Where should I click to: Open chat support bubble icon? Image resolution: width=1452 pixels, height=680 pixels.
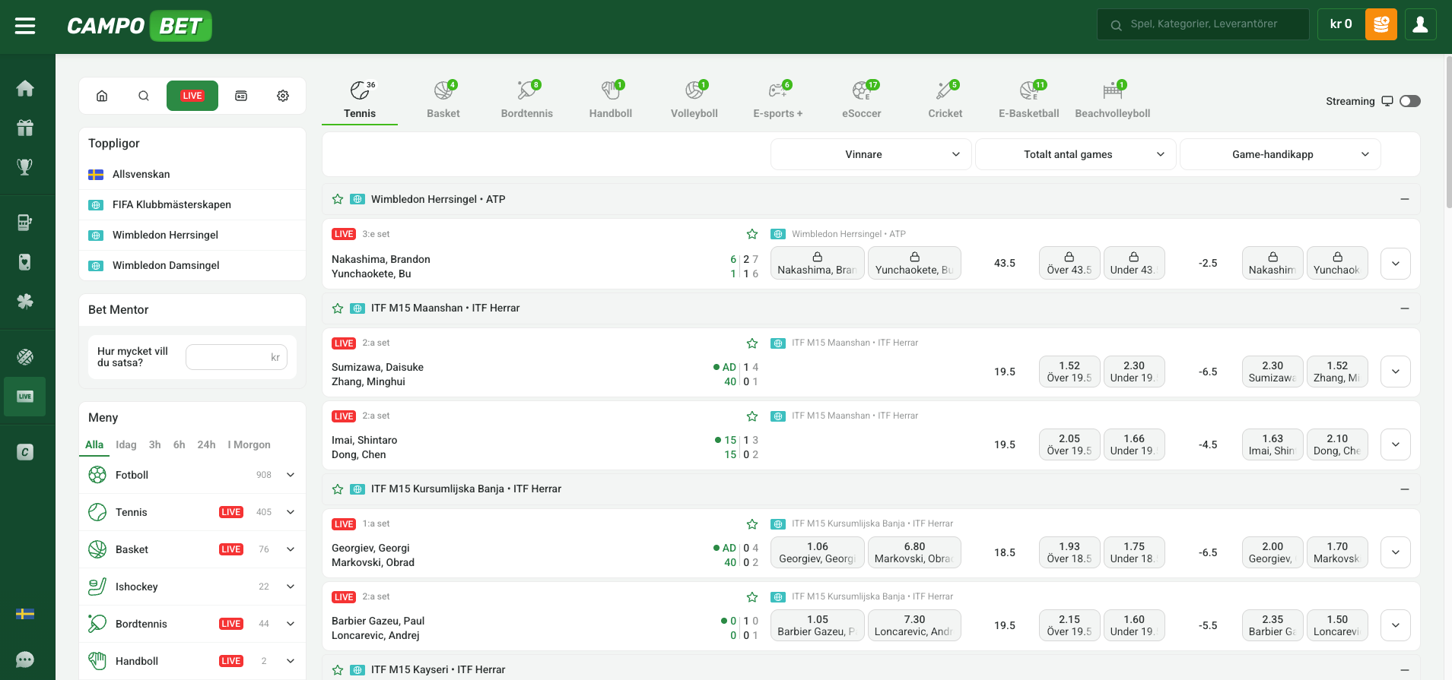click(25, 659)
